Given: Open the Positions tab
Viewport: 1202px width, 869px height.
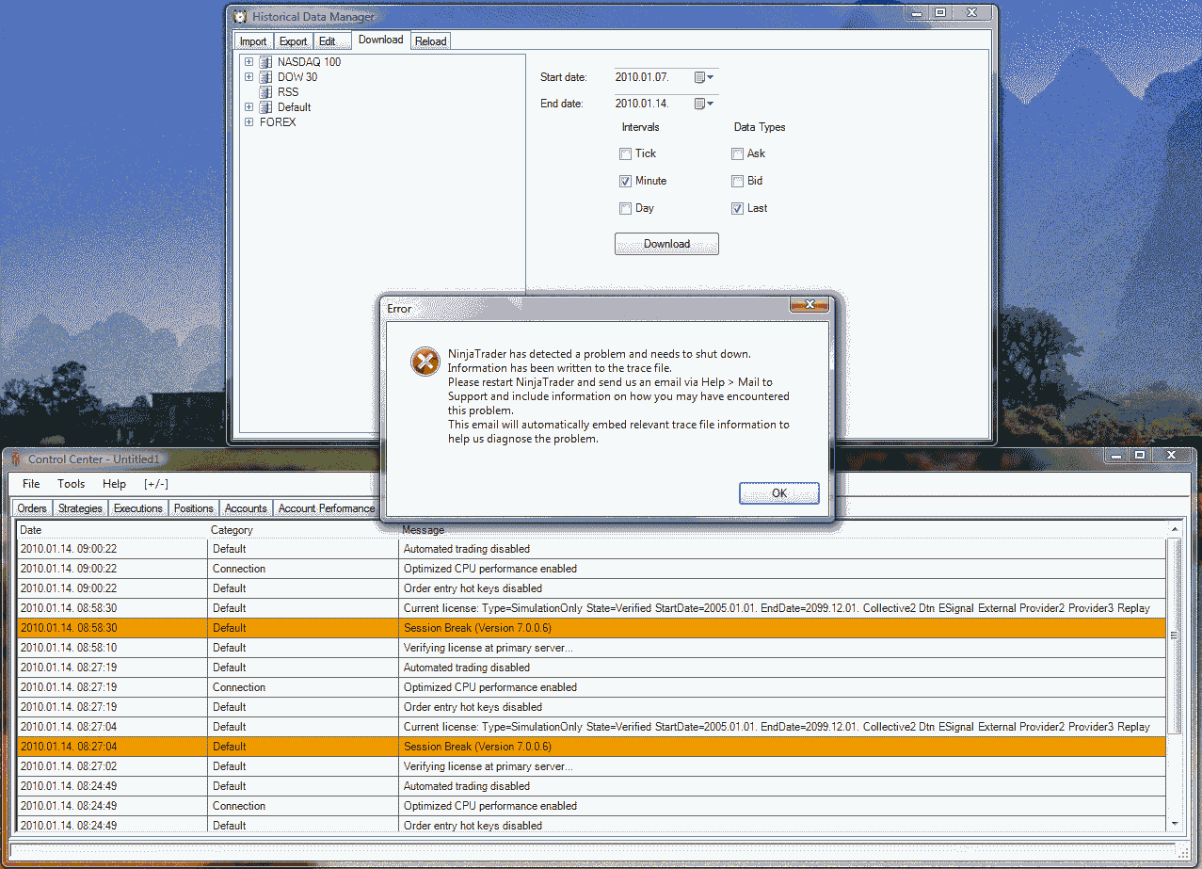Looking at the screenshot, I should (194, 508).
